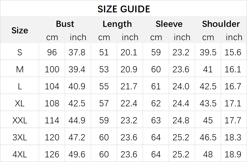Click the 114 cm bust value
The height and width of the screenshot is (162, 247).
click(x=52, y=120)
